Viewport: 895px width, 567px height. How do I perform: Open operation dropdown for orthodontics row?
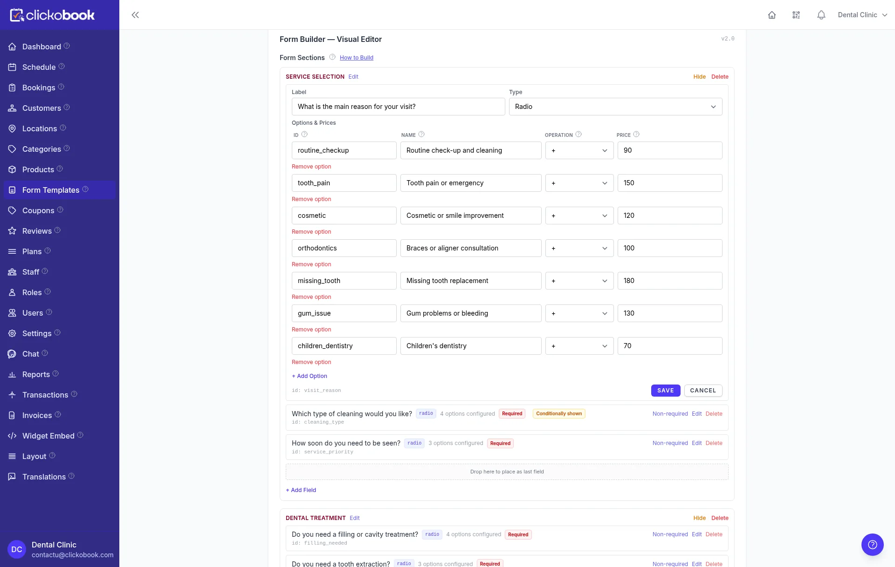pos(579,248)
